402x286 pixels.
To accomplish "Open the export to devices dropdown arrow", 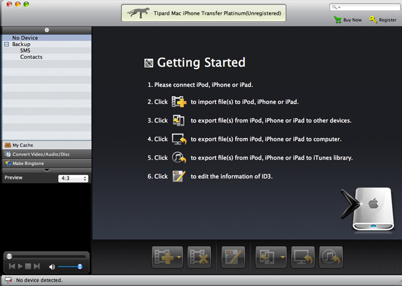I will [x=283, y=258].
